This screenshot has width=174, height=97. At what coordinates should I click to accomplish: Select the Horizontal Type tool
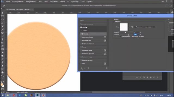click(x=2, y=63)
